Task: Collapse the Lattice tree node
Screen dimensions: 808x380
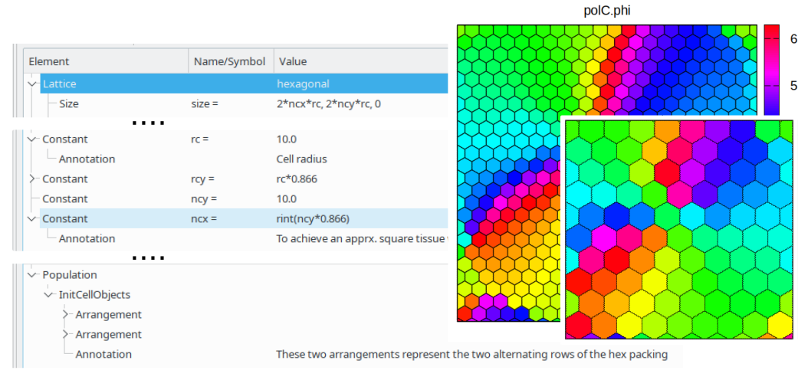Action: click(x=32, y=84)
